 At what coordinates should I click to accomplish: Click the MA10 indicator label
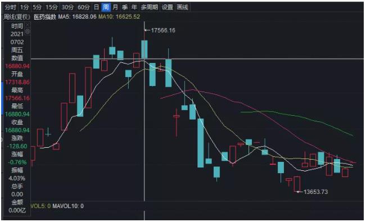click(x=119, y=17)
